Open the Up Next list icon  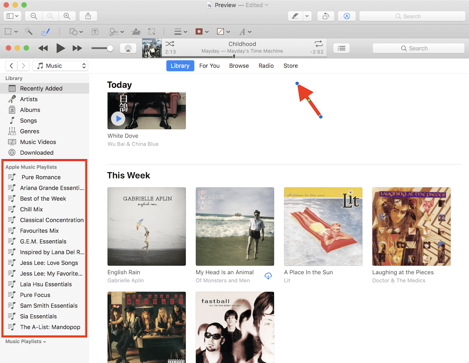coord(341,48)
